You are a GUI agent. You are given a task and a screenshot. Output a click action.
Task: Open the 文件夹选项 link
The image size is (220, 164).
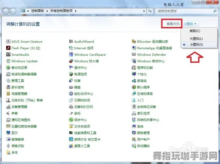pos(82,126)
